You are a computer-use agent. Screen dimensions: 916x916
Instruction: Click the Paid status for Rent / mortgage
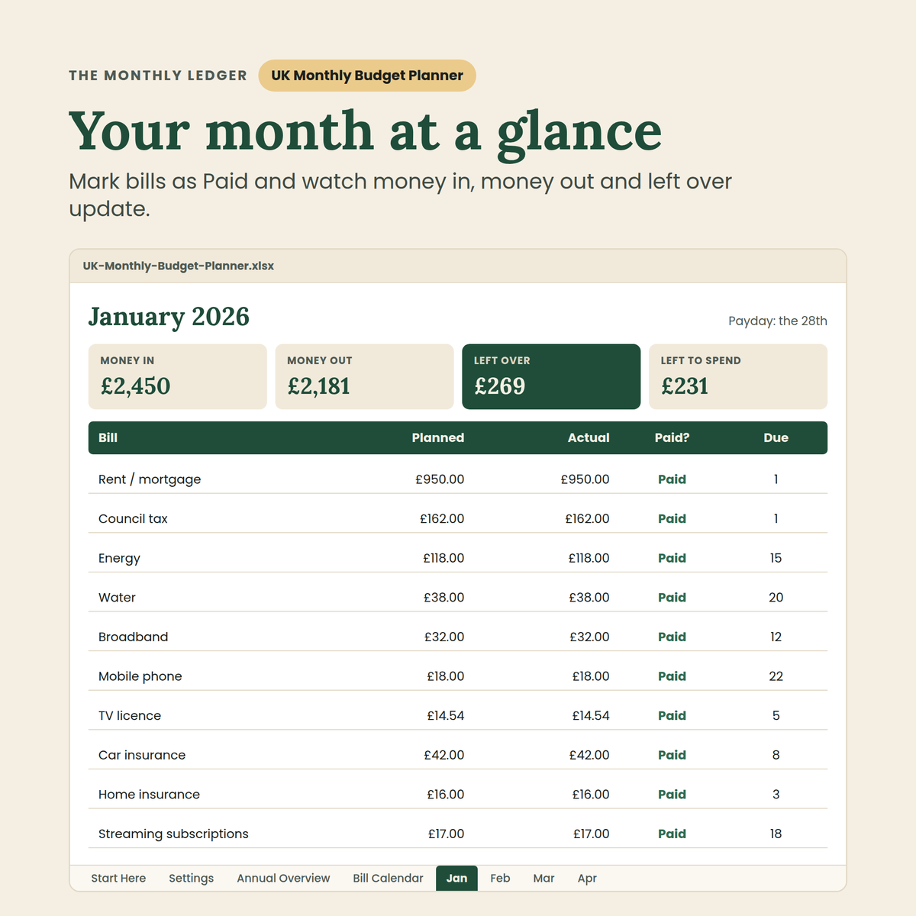pyautogui.click(x=672, y=479)
